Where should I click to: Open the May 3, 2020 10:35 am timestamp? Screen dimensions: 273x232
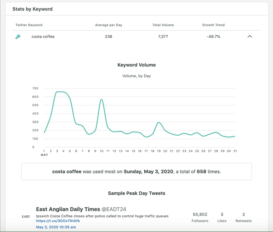tap(56, 227)
